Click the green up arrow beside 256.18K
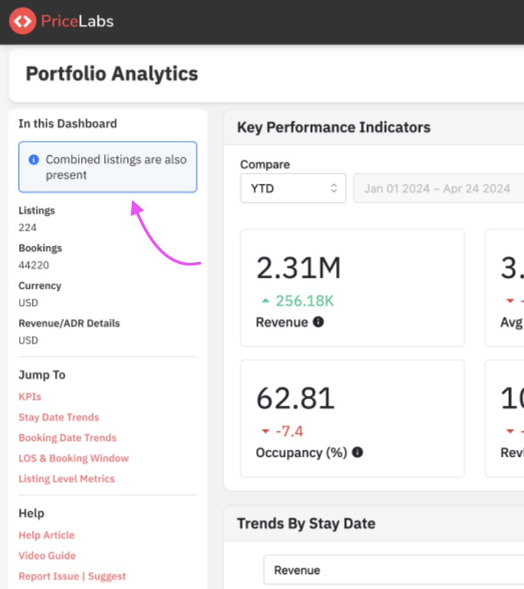 pyautogui.click(x=265, y=300)
